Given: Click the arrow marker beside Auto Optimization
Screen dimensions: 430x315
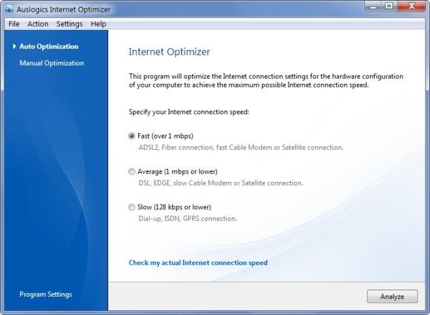Looking at the screenshot, I should click(x=14, y=47).
